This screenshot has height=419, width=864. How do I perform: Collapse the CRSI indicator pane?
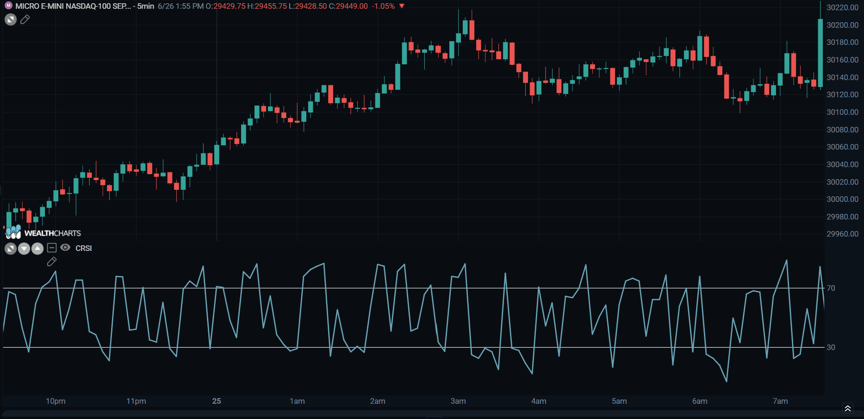(x=52, y=248)
